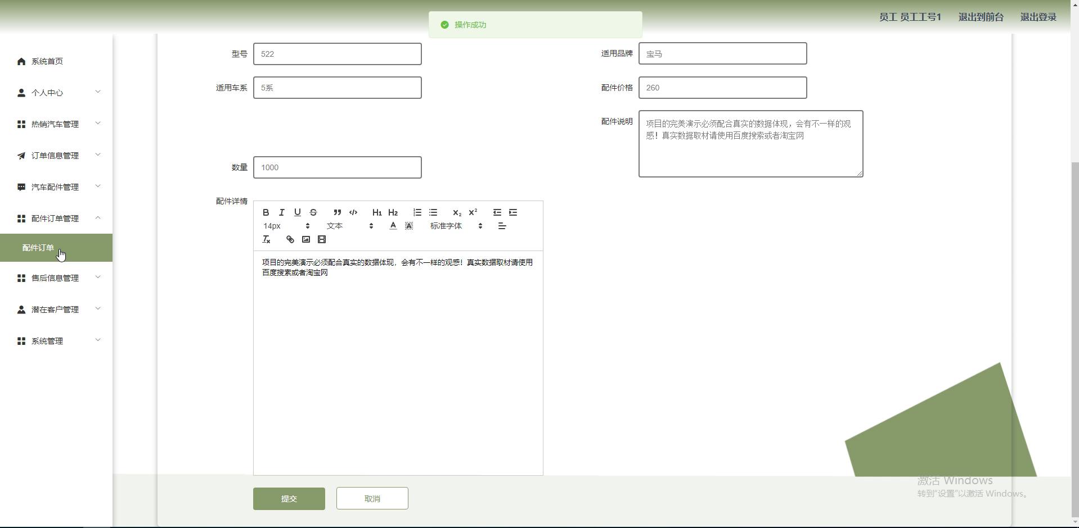The width and height of the screenshot is (1079, 528).
Task: Click the grid icon beside 系统管理
Action: (x=21, y=341)
